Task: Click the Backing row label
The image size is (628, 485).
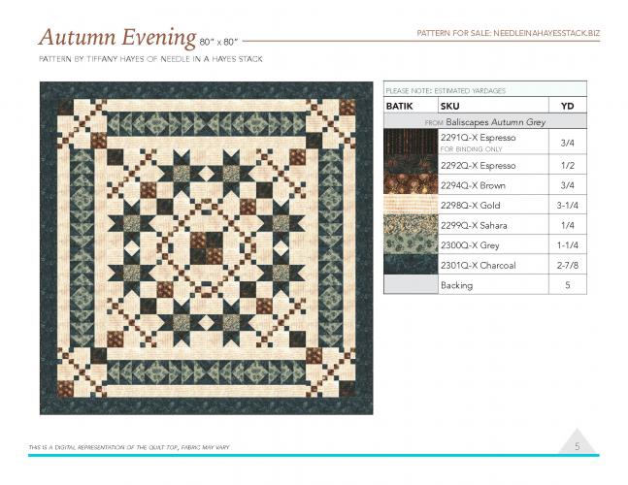Action: 456,285
